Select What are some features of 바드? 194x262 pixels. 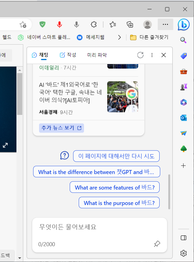point(115,187)
